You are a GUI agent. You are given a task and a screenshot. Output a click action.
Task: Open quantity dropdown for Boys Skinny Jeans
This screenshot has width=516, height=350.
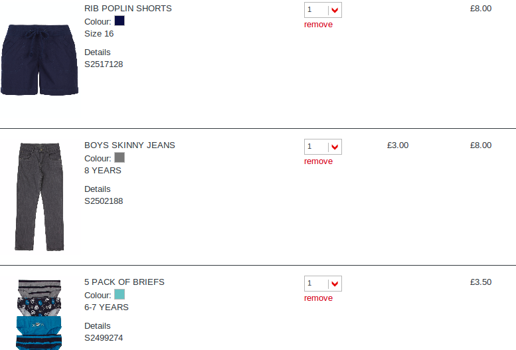pos(323,147)
